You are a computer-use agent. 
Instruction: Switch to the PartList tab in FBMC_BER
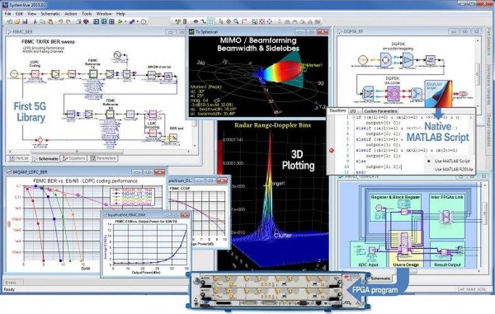pos(19,159)
